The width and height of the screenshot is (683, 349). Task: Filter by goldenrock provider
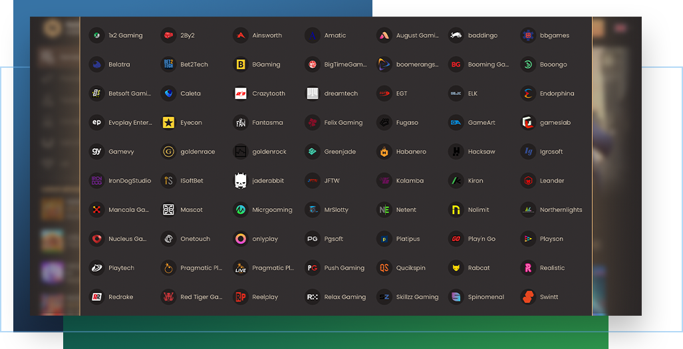[x=259, y=152]
